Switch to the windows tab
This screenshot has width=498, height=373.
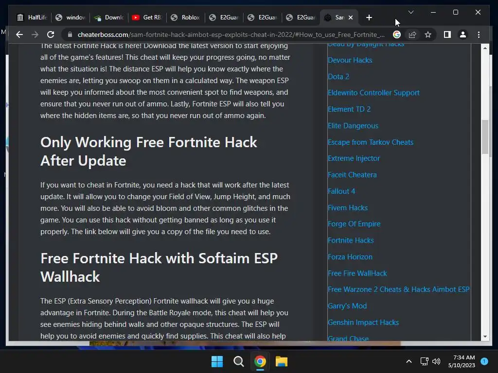(70, 17)
